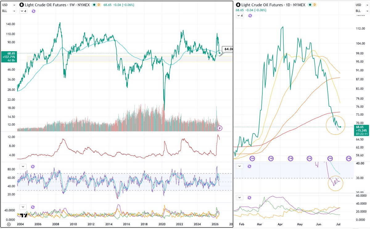370x229 pixels.
Task: Click the 64.50 price label on daily scale
Action: [360, 140]
